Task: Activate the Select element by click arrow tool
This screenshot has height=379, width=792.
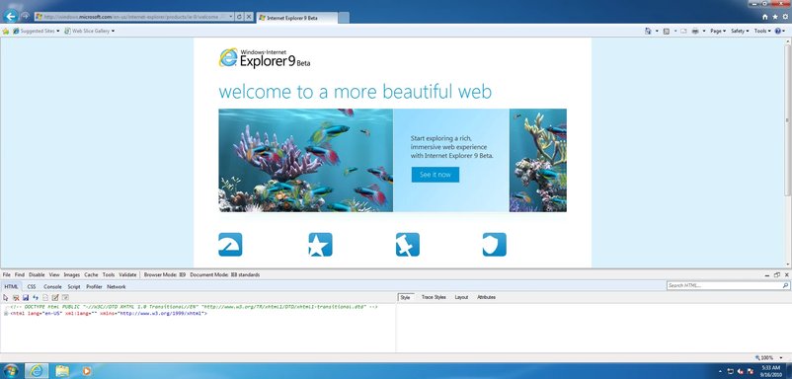Action: (x=6, y=298)
